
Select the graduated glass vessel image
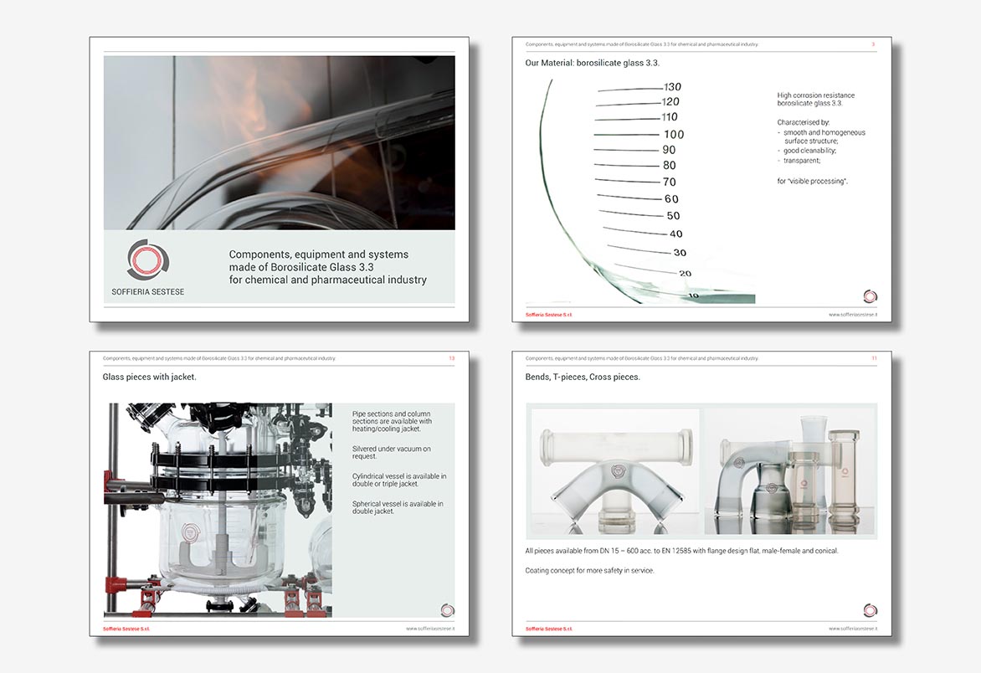point(640,192)
